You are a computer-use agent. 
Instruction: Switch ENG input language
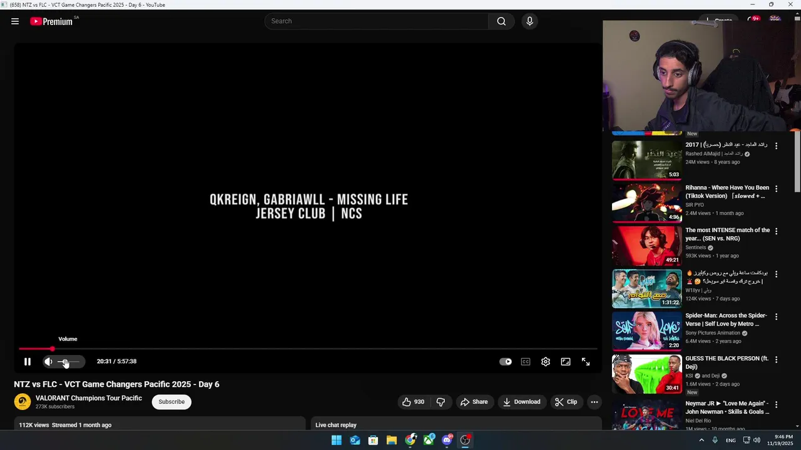pos(731,441)
